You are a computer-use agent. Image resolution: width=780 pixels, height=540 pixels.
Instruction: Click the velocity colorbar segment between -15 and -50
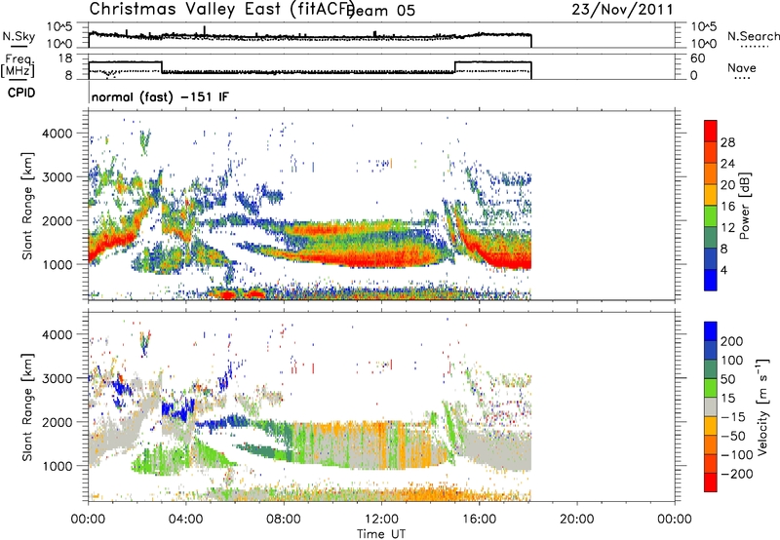coord(711,426)
